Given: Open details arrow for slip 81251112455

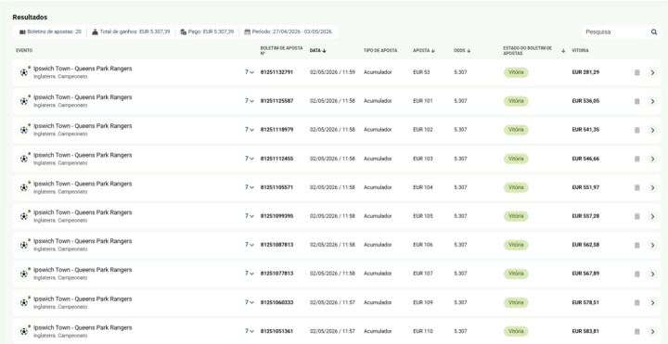Looking at the screenshot, I should point(652,159).
